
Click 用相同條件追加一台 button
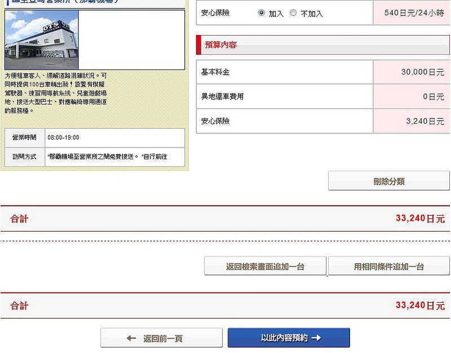389,265
